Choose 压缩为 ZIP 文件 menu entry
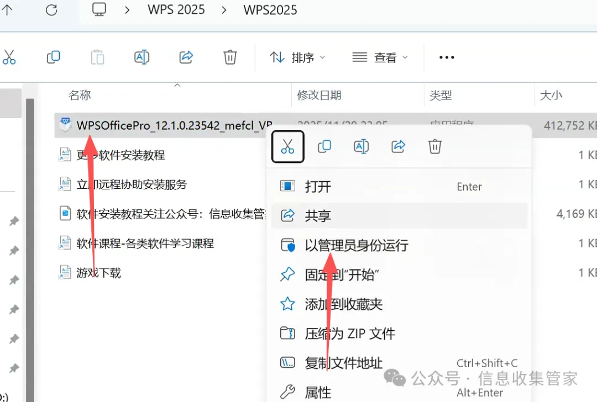597x402 pixels. (400, 334)
